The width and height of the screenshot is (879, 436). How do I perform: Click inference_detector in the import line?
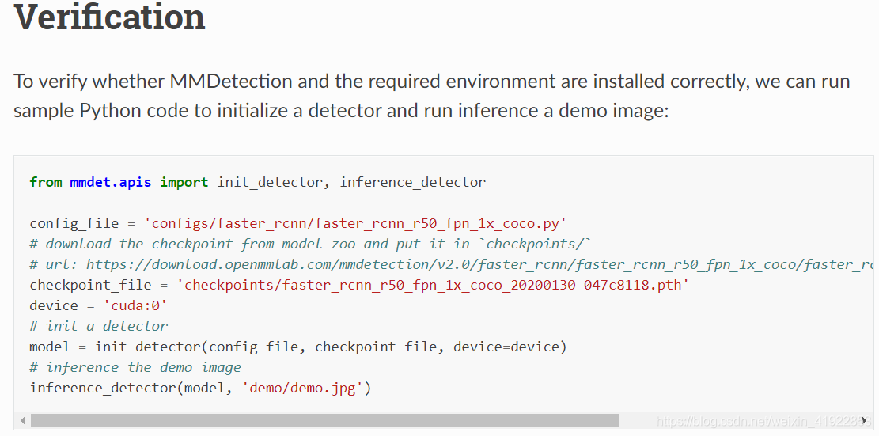point(412,182)
